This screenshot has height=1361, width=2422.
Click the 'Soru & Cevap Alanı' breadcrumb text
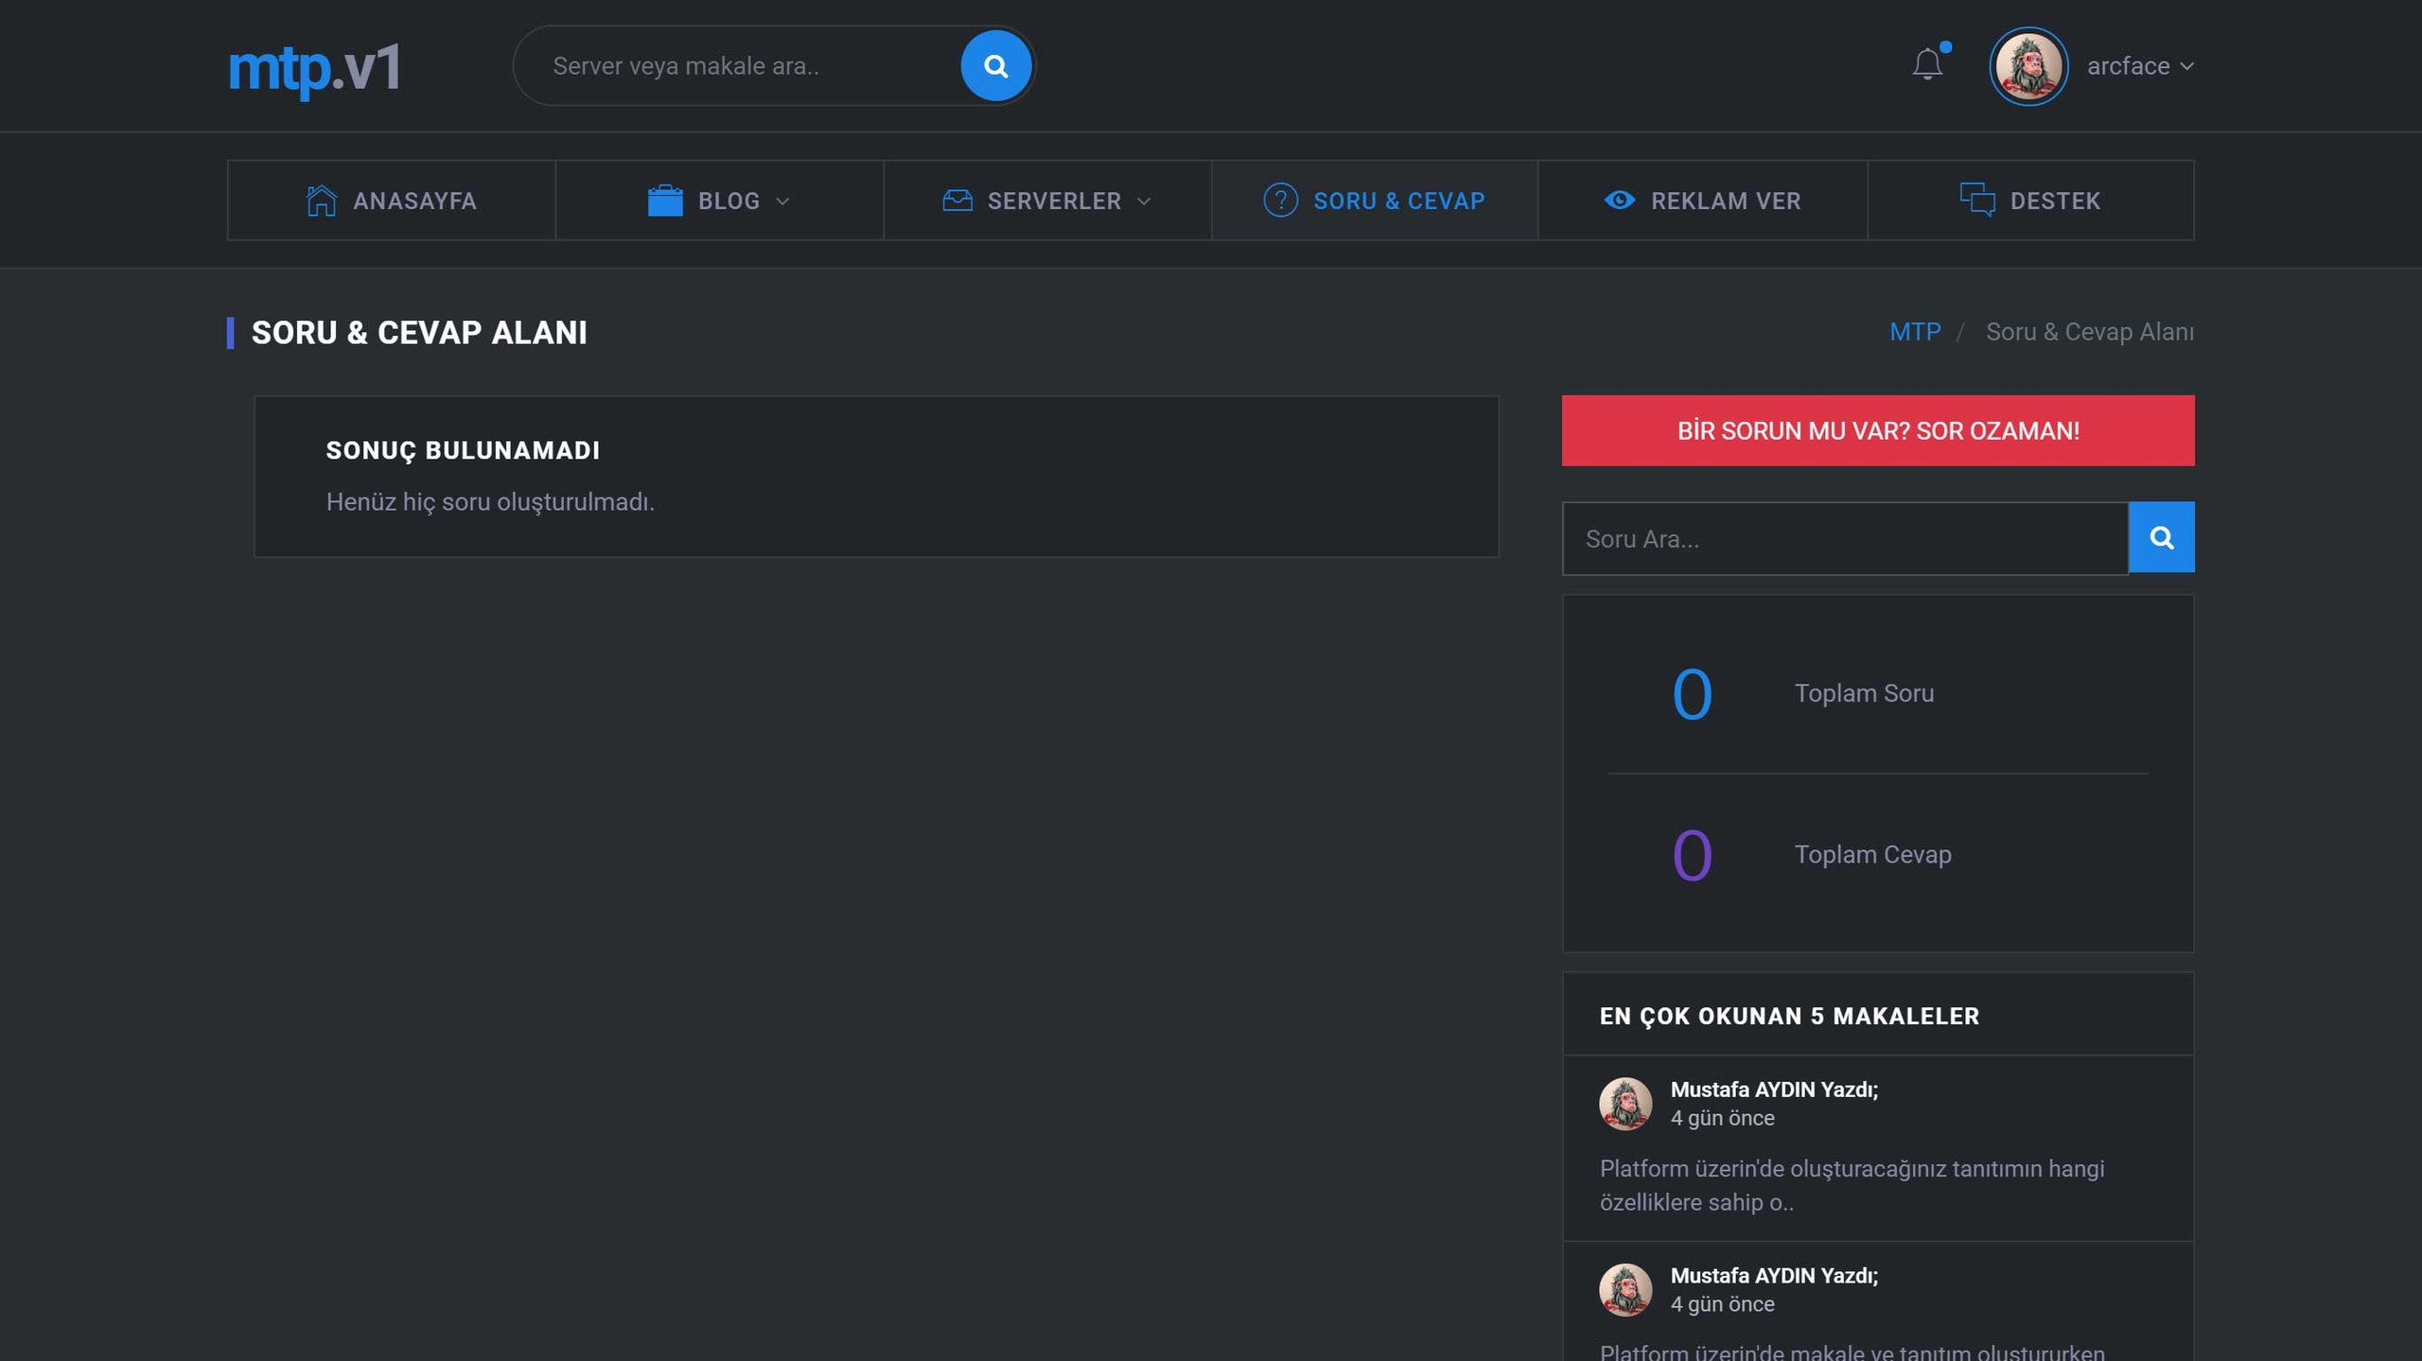[2090, 332]
